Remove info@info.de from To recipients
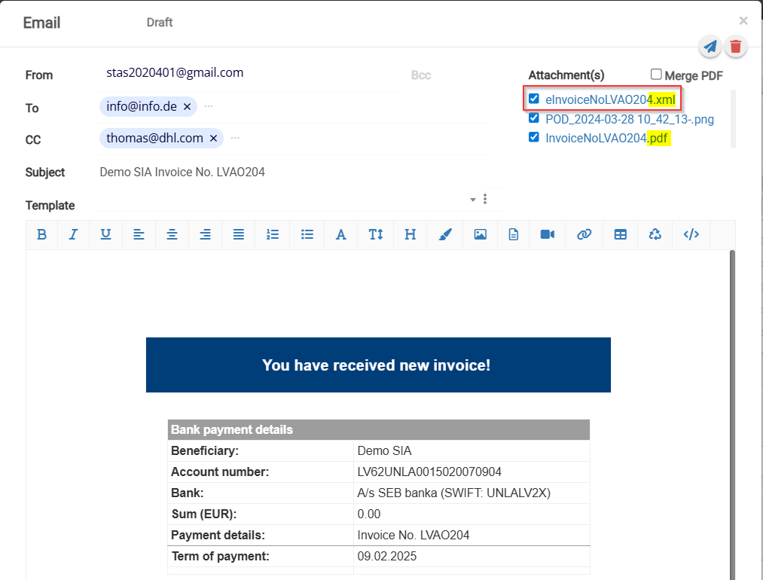763x580 pixels. pos(187,107)
